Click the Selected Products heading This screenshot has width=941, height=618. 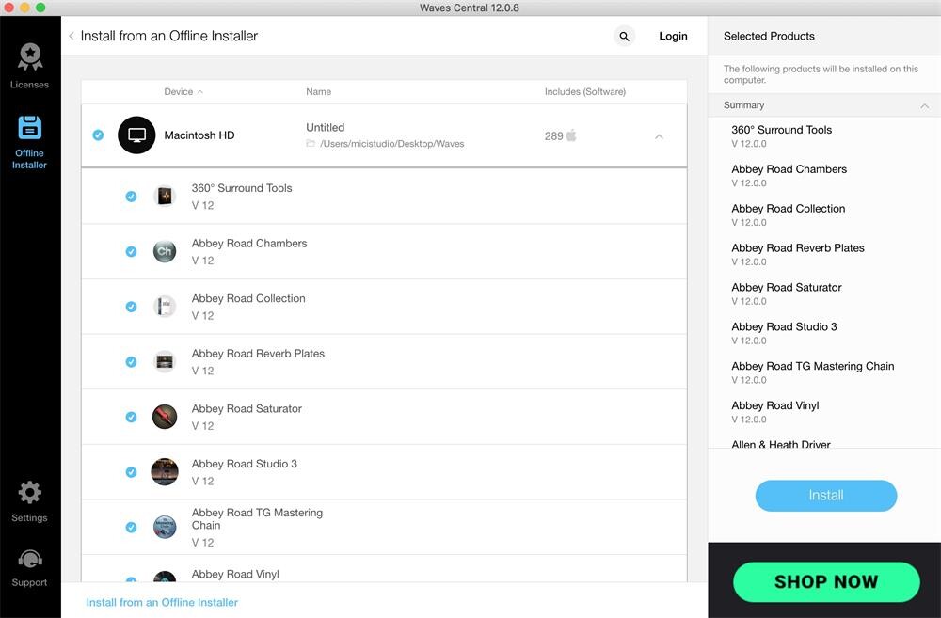pyautogui.click(x=769, y=36)
